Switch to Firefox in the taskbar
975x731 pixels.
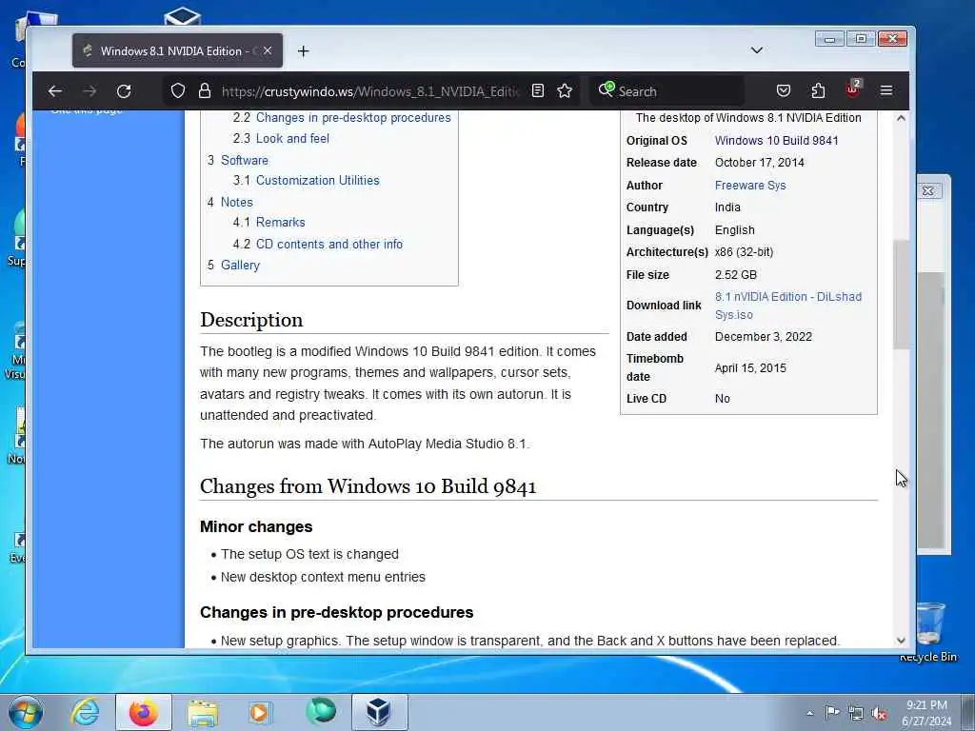pyautogui.click(x=143, y=712)
